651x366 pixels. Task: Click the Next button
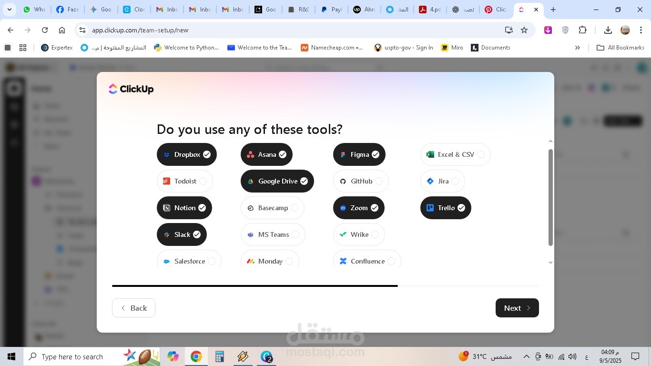point(517,308)
